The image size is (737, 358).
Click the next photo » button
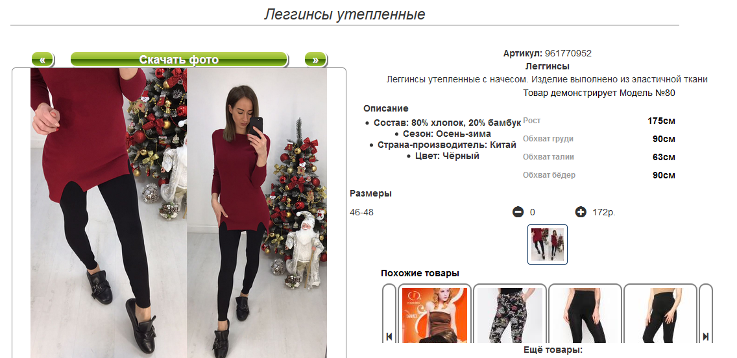pyautogui.click(x=315, y=60)
